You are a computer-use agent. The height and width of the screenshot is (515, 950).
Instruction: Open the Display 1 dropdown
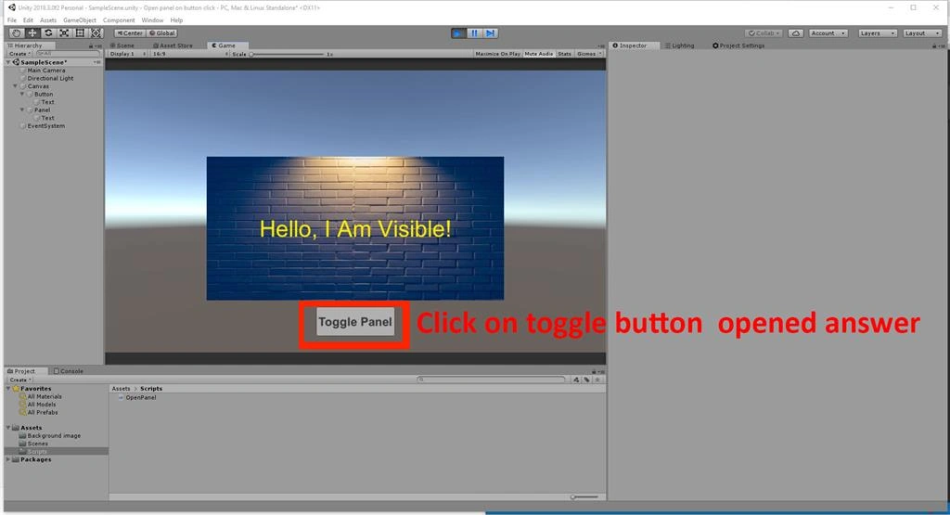(x=127, y=54)
